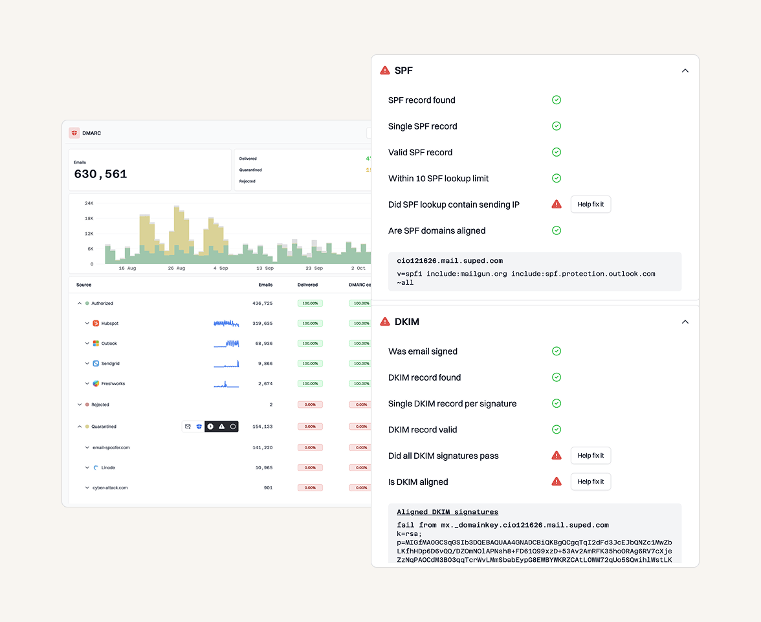Collapse the SPF section
Image resolution: width=761 pixels, height=622 pixels.
tap(685, 70)
